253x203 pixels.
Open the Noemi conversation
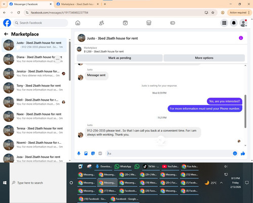pyautogui.click(x=34, y=145)
